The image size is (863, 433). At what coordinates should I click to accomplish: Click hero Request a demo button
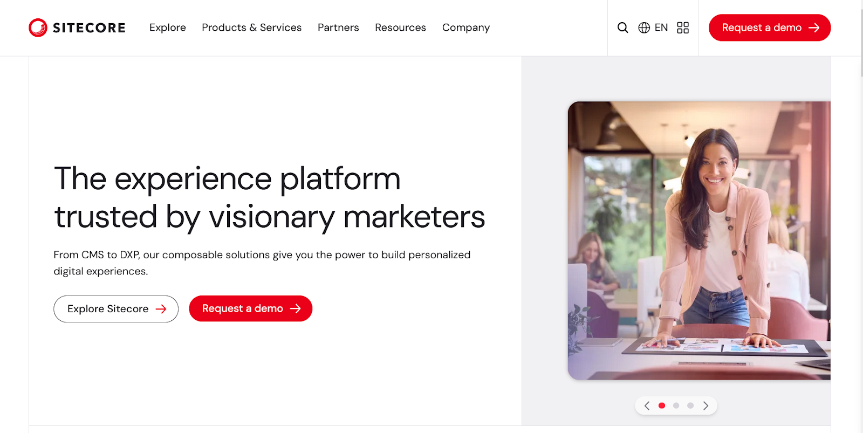coord(251,308)
